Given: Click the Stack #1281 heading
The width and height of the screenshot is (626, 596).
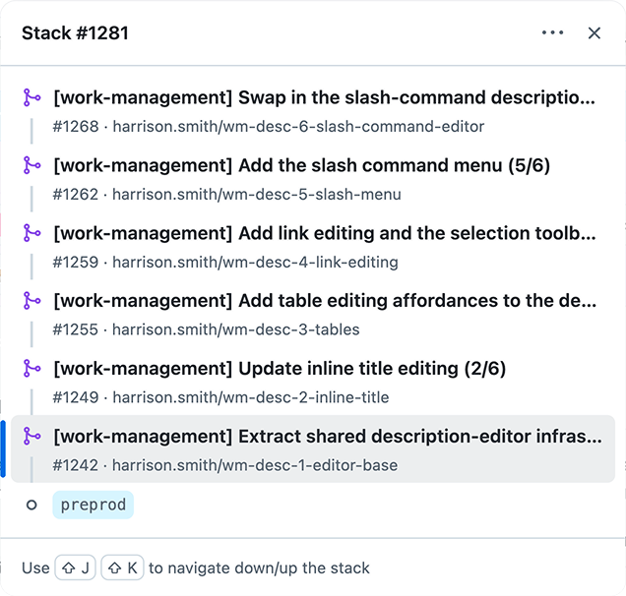Looking at the screenshot, I should pos(75,33).
